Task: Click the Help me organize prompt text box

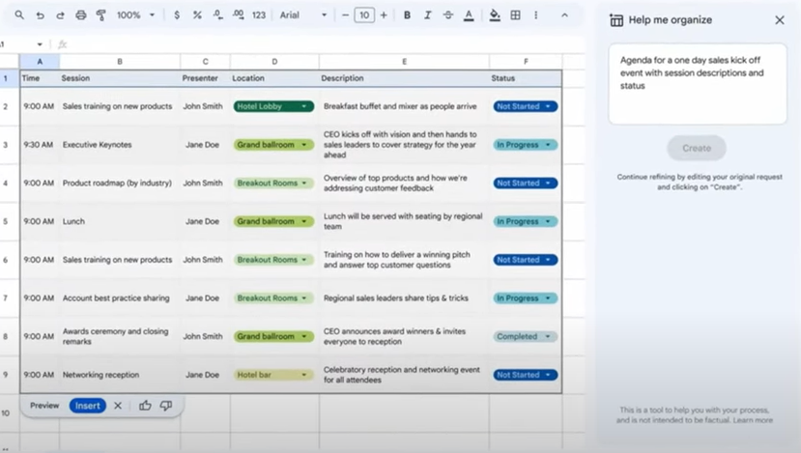Action: pyautogui.click(x=697, y=83)
